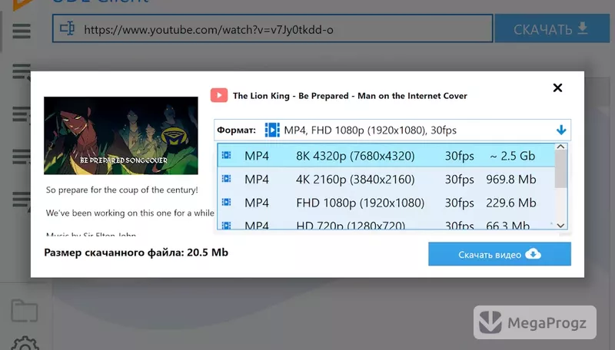
Task: Click the video format icon beside Формат
Action: coord(272,130)
